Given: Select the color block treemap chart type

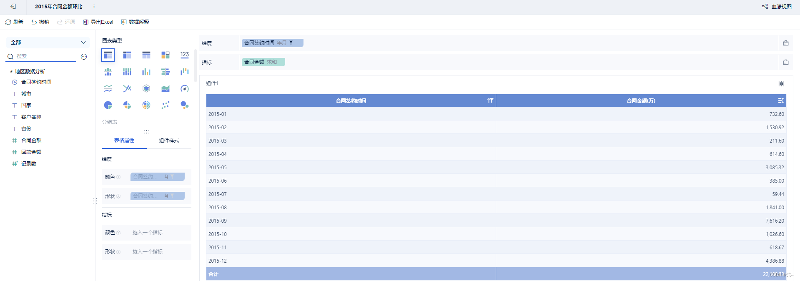Looking at the screenshot, I should 166,55.
